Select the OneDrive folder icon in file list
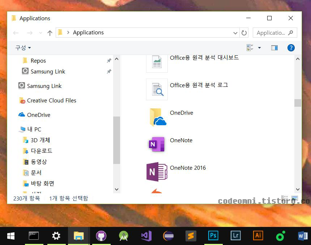Image resolution: width=311 pixels, height=245 pixels. pos(158,117)
